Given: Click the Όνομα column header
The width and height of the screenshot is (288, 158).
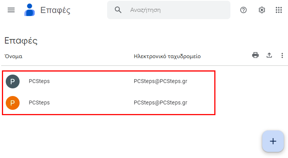Looking at the screenshot, I should pos(13,56).
